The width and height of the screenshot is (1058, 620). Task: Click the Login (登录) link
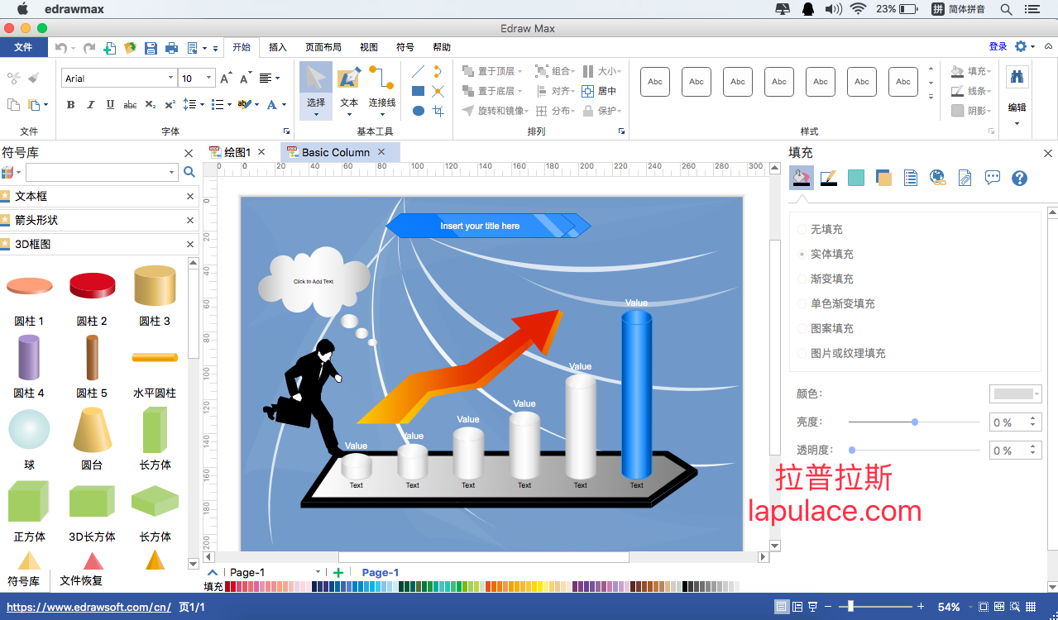tap(998, 47)
